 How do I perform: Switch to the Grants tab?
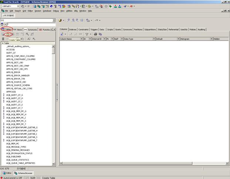click(x=118, y=30)
